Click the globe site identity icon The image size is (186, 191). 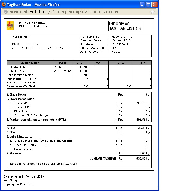coord(6,12)
